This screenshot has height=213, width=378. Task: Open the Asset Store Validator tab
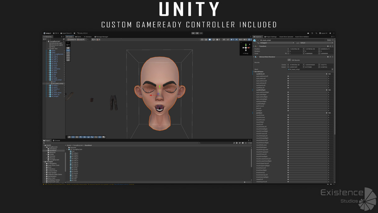(302, 37)
